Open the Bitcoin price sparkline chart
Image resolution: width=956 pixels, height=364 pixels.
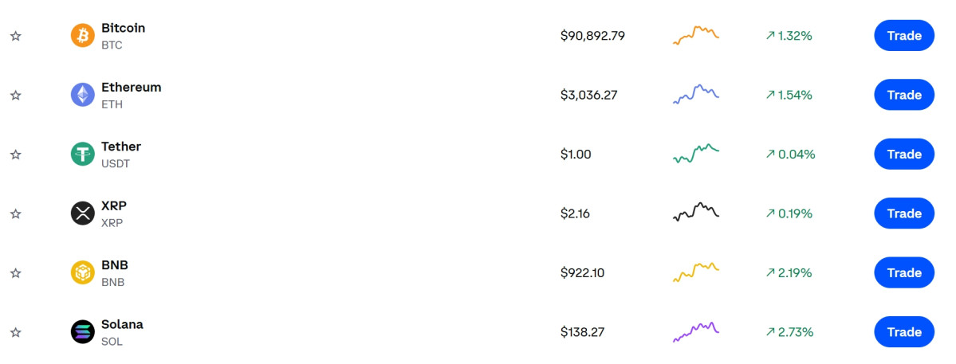pyautogui.click(x=695, y=35)
